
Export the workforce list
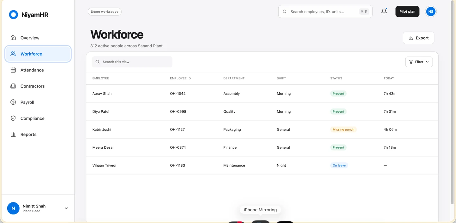pyautogui.click(x=418, y=38)
